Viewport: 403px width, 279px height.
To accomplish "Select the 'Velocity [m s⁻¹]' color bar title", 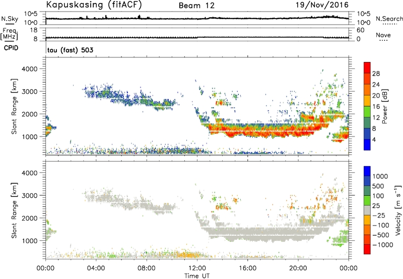I will pyautogui.click(x=398, y=210).
